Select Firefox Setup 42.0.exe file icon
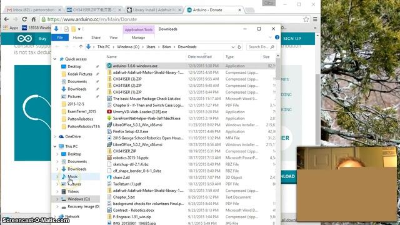This screenshot has height=225, width=400. coord(109,132)
